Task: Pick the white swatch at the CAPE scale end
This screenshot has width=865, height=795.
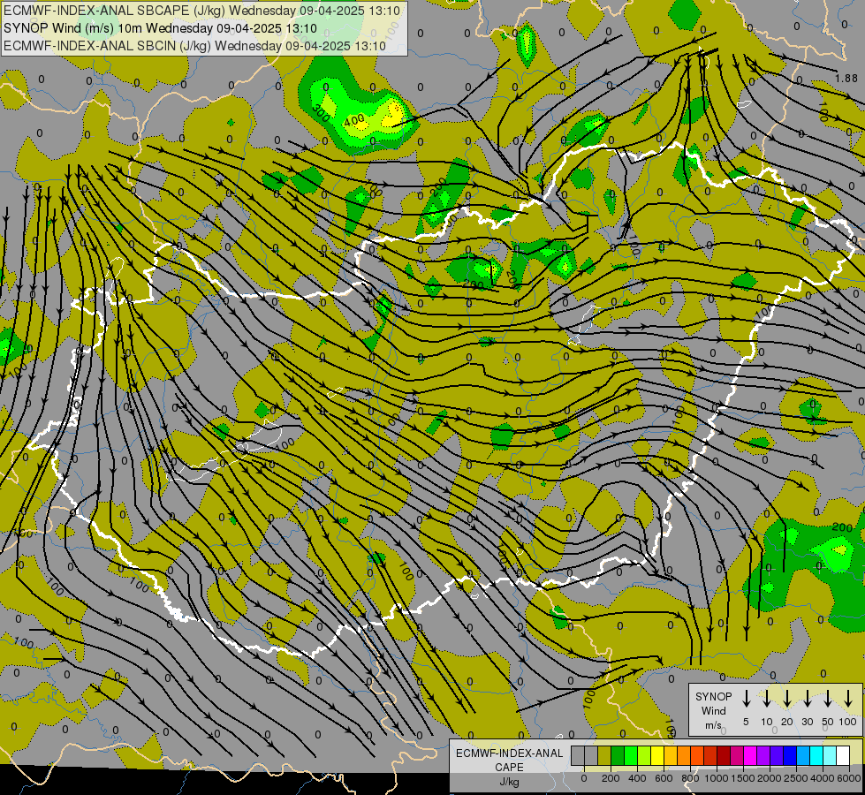Action: pos(843,755)
